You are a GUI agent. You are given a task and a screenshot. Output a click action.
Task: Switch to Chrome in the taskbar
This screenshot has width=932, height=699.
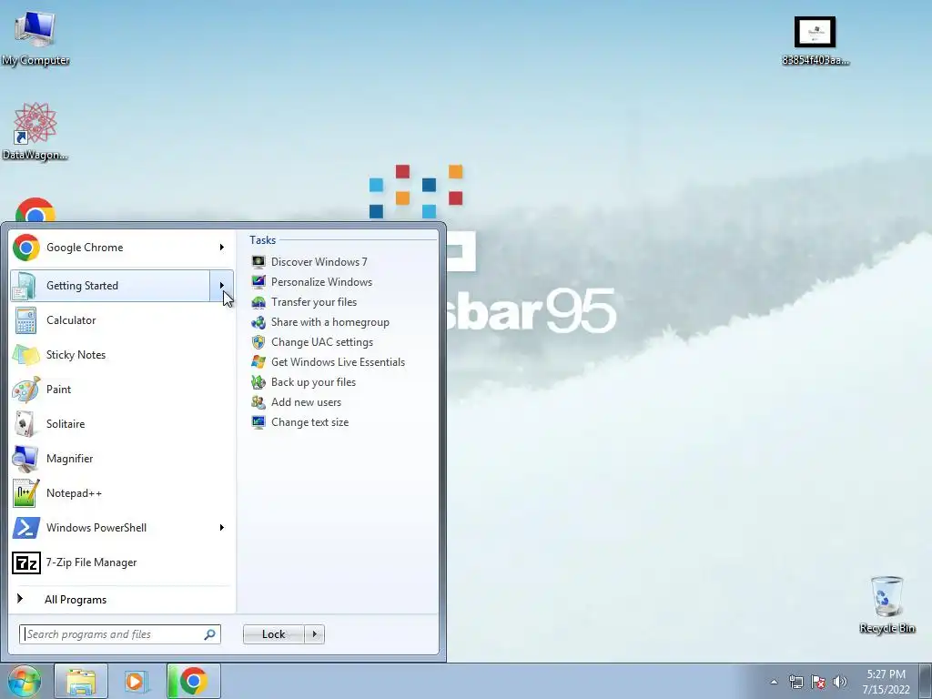pyautogui.click(x=194, y=681)
